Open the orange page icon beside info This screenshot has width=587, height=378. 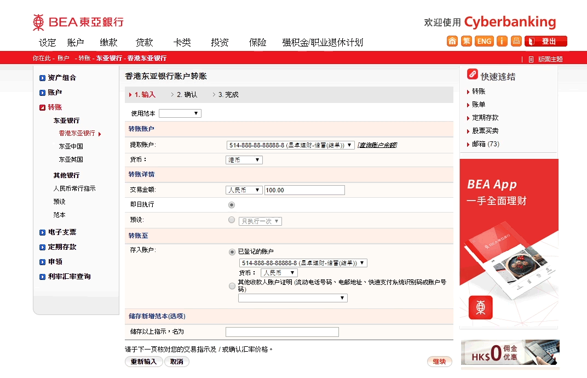coord(516,41)
